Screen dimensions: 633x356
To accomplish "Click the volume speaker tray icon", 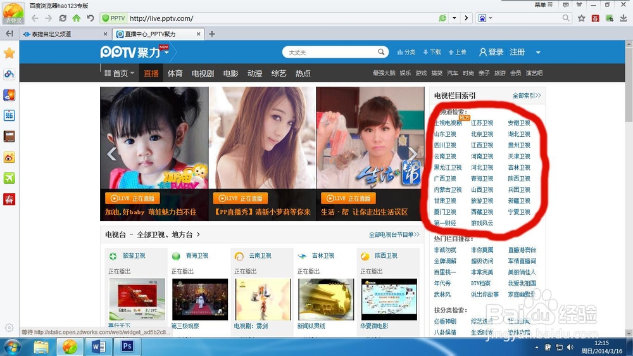I will tap(570, 347).
